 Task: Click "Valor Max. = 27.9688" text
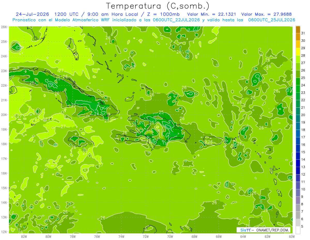click(267, 14)
